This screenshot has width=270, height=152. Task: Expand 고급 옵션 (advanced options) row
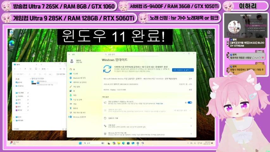148,126
